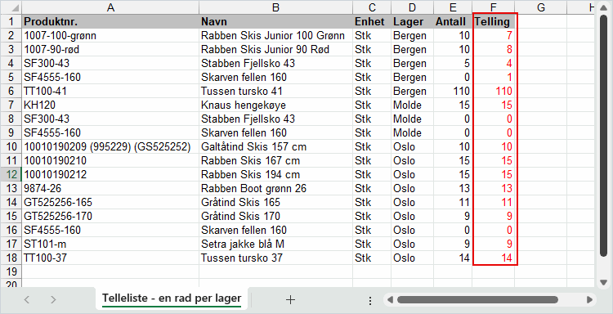Select cell 1007-100-grønn

110,36
